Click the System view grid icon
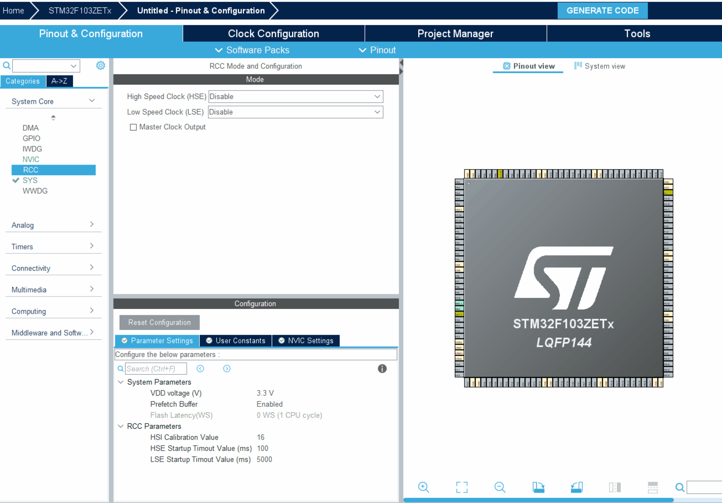The width and height of the screenshot is (722, 503). pos(578,66)
